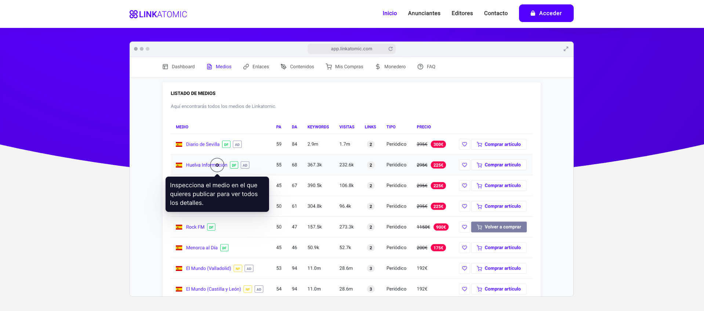Viewport: 704px width, 311px height.
Task: Click the AD badge beside Huelva Información
Action: (245, 165)
